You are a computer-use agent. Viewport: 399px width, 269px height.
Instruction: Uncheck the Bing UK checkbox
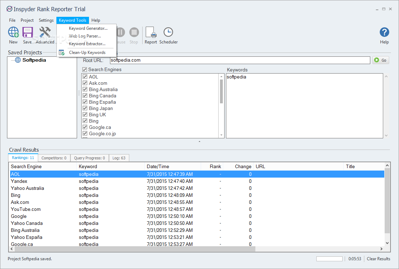tap(85, 115)
